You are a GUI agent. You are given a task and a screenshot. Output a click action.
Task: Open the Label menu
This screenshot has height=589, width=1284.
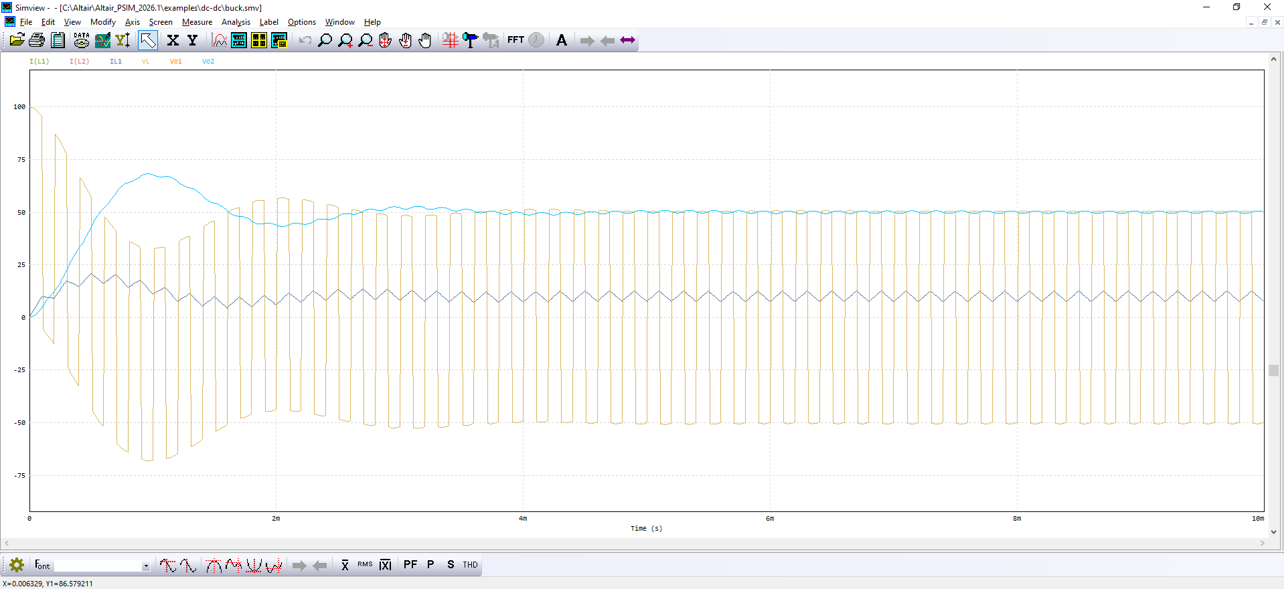tap(269, 22)
